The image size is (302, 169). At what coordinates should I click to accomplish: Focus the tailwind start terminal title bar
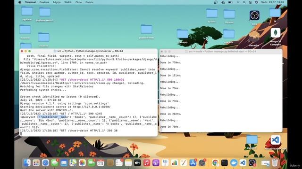pos(221,51)
